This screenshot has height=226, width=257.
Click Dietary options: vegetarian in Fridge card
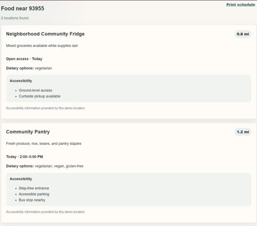pyautogui.click(x=29, y=68)
